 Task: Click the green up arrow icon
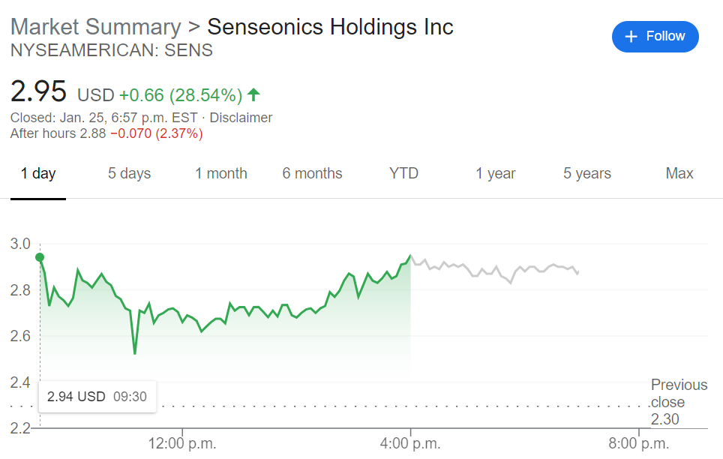click(x=254, y=95)
